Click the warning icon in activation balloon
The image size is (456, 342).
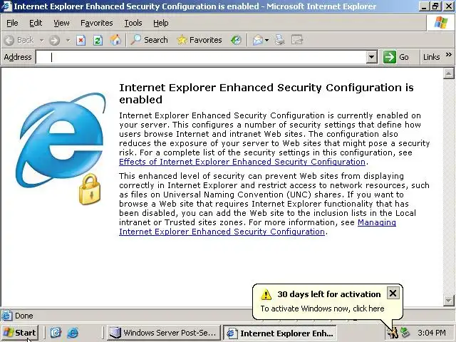(x=266, y=294)
